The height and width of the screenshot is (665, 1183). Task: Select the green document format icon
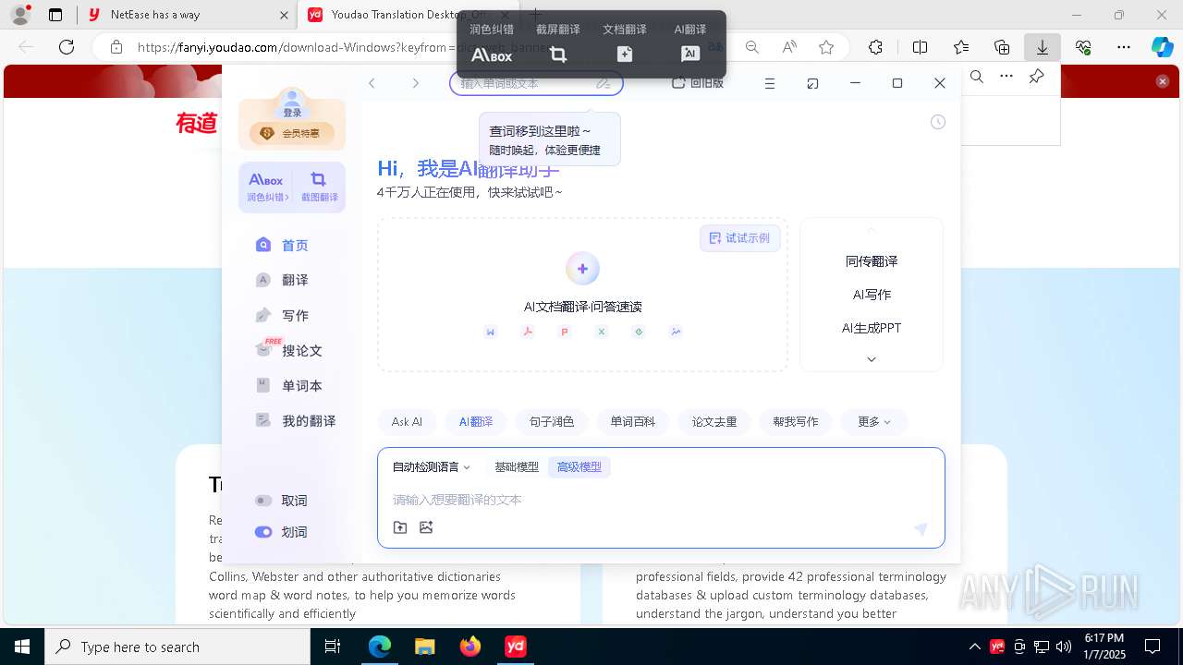pos(639,332)
